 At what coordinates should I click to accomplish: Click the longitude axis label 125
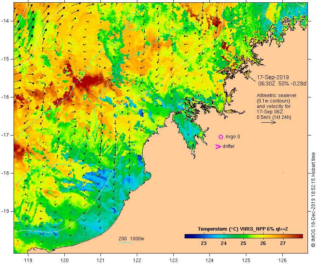(246, 260)
